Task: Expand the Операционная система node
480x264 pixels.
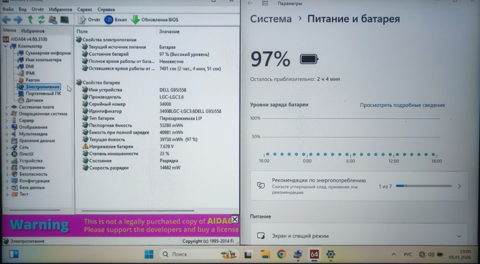Action: pyautogui.click(x=7, y=114)
